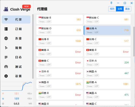Select the 新加坡-B proxy node
Viewport: 135px width, 107px height.
(x=60, y=20)
